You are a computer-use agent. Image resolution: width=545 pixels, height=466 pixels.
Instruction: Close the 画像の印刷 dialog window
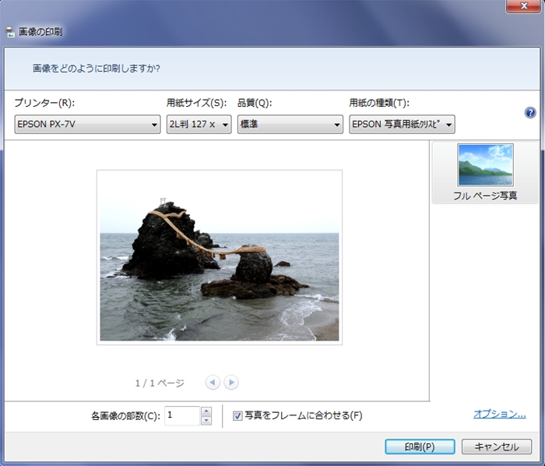pyautogui.click(x=523, y=6)
